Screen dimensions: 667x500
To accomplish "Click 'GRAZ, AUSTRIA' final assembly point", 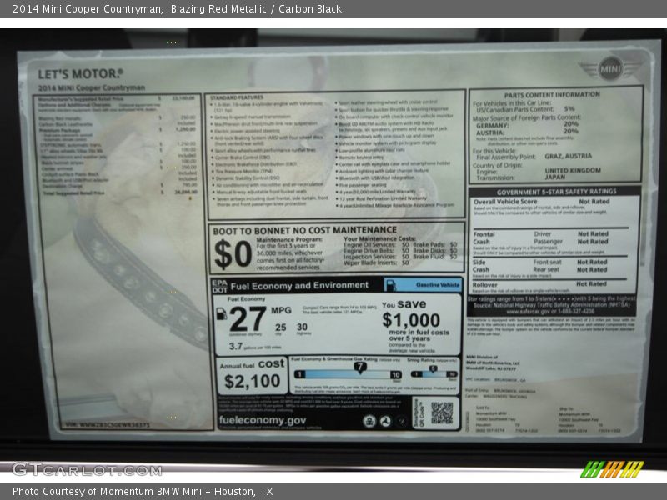I will tap(568, 156).
